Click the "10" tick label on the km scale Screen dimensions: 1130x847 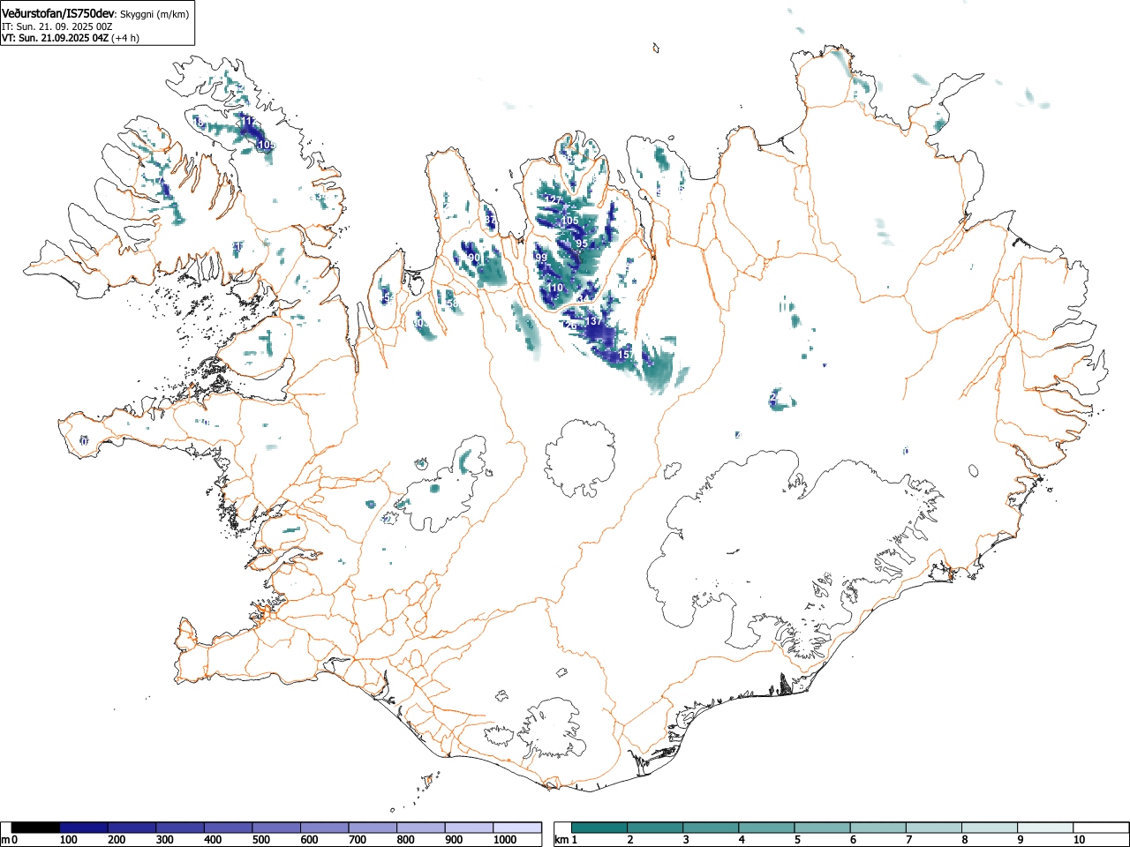coord(1079,840)
